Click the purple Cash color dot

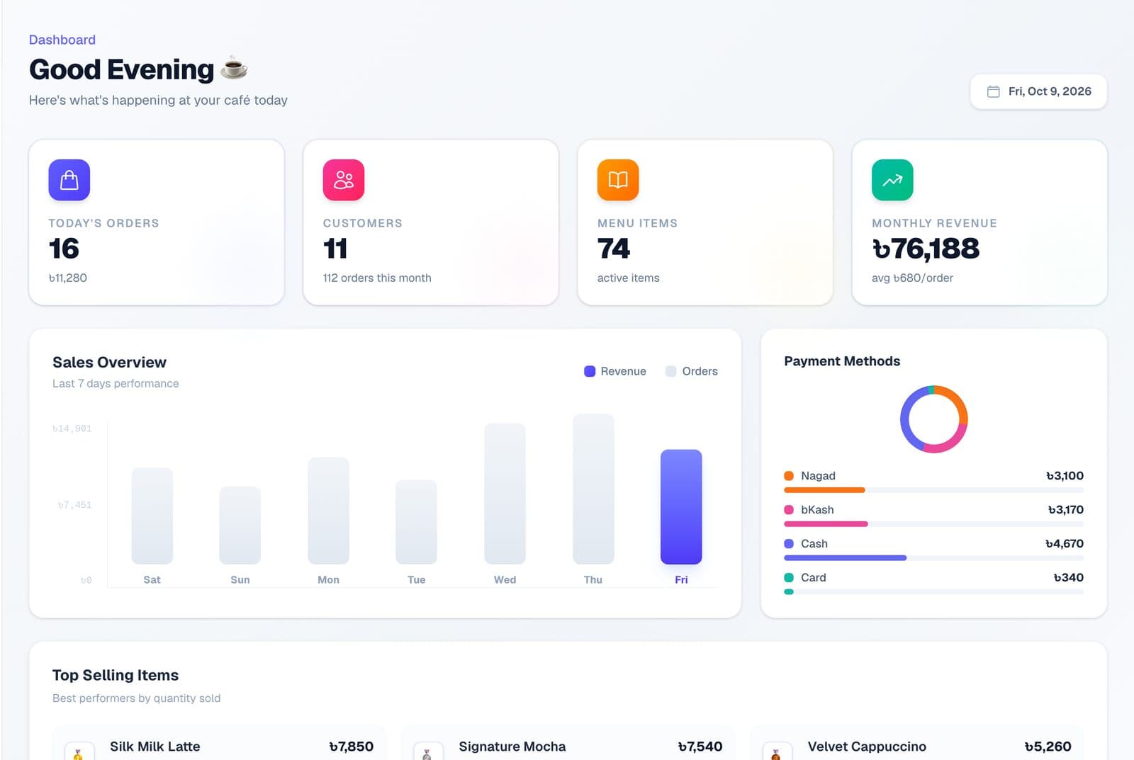tap(789, 544)
